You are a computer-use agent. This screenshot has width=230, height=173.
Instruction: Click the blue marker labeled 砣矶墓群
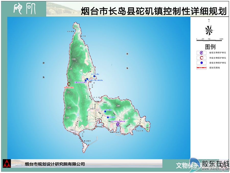point(108,117)
